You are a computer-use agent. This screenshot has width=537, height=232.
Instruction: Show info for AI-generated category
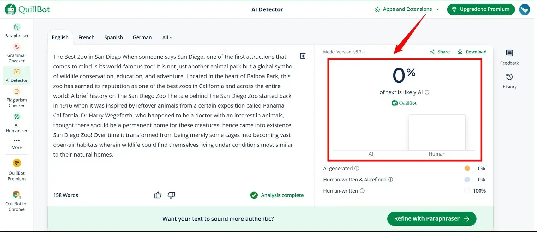click(x=357, y=169)
